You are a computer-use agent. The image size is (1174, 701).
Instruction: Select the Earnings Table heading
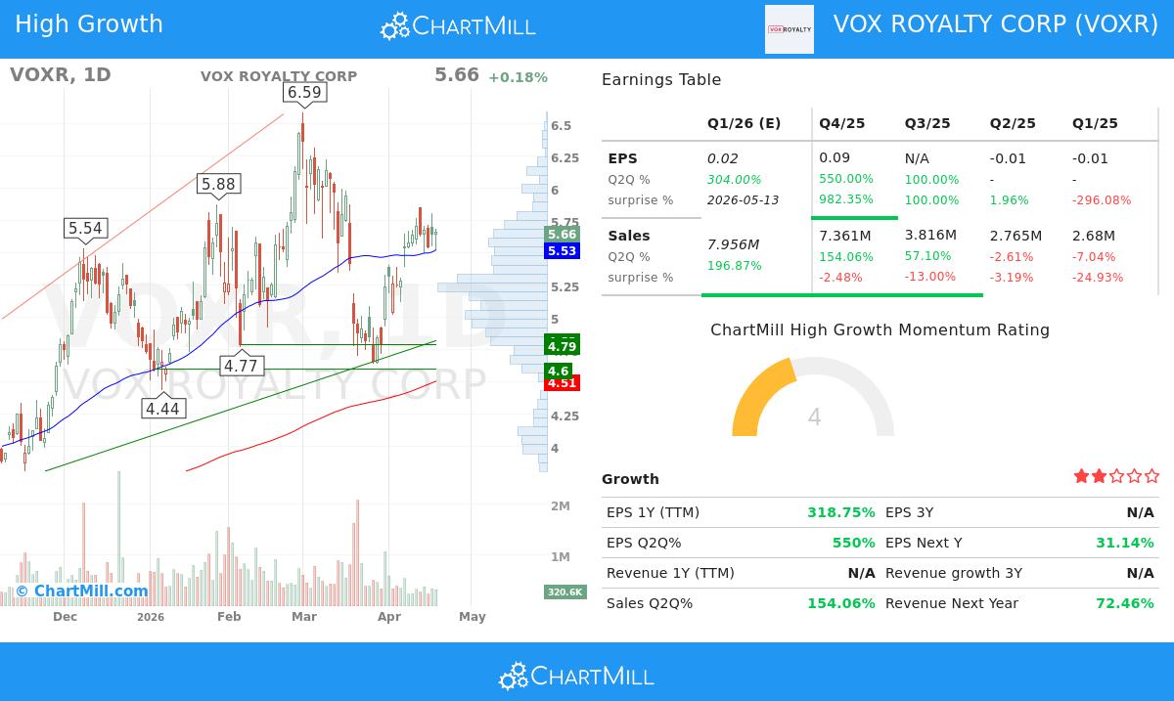click(663, 79)
